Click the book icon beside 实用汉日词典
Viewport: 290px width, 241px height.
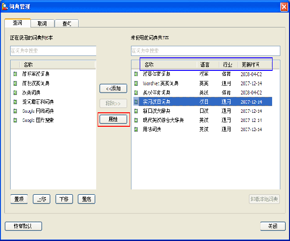(136, 102)
